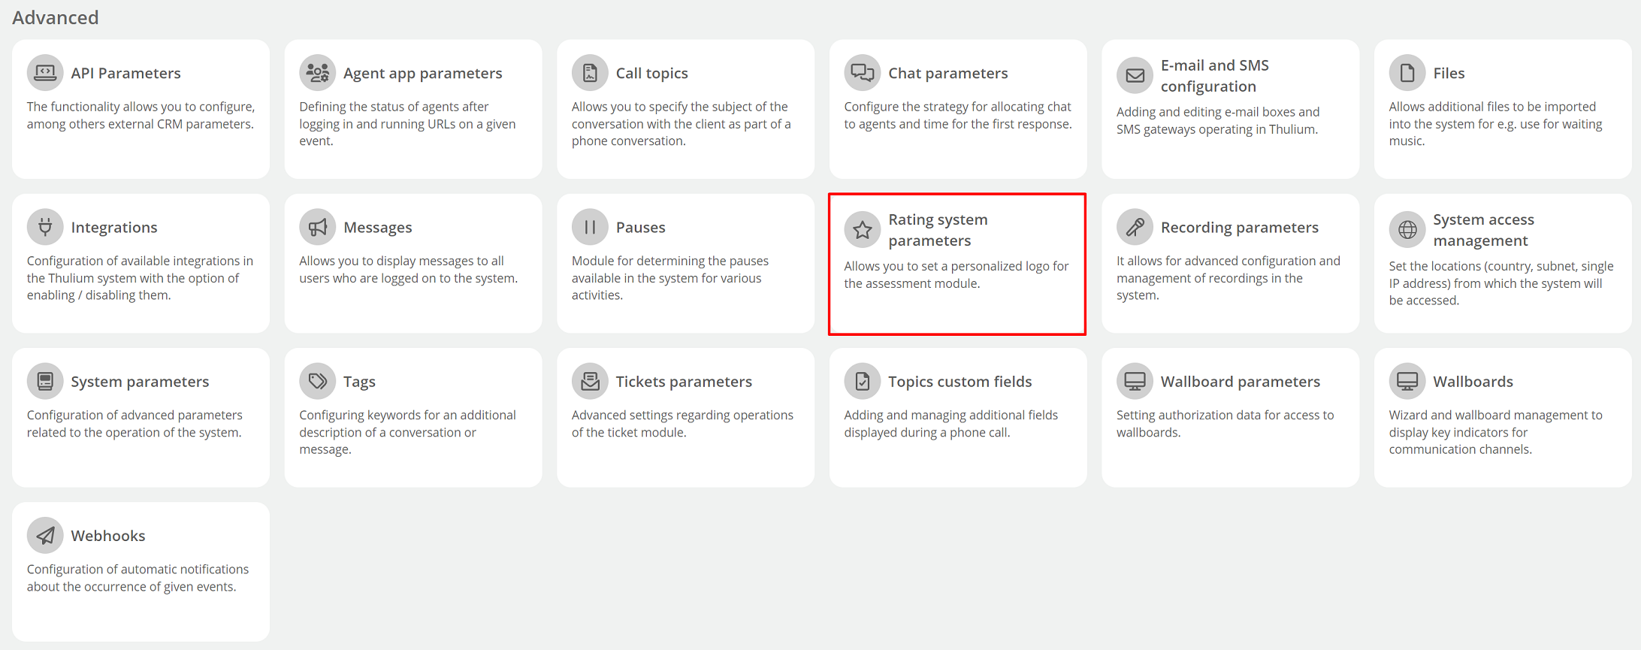Click the Tags label icon
This screenshot has height=650, width=1641.
(x=318, y=382)
